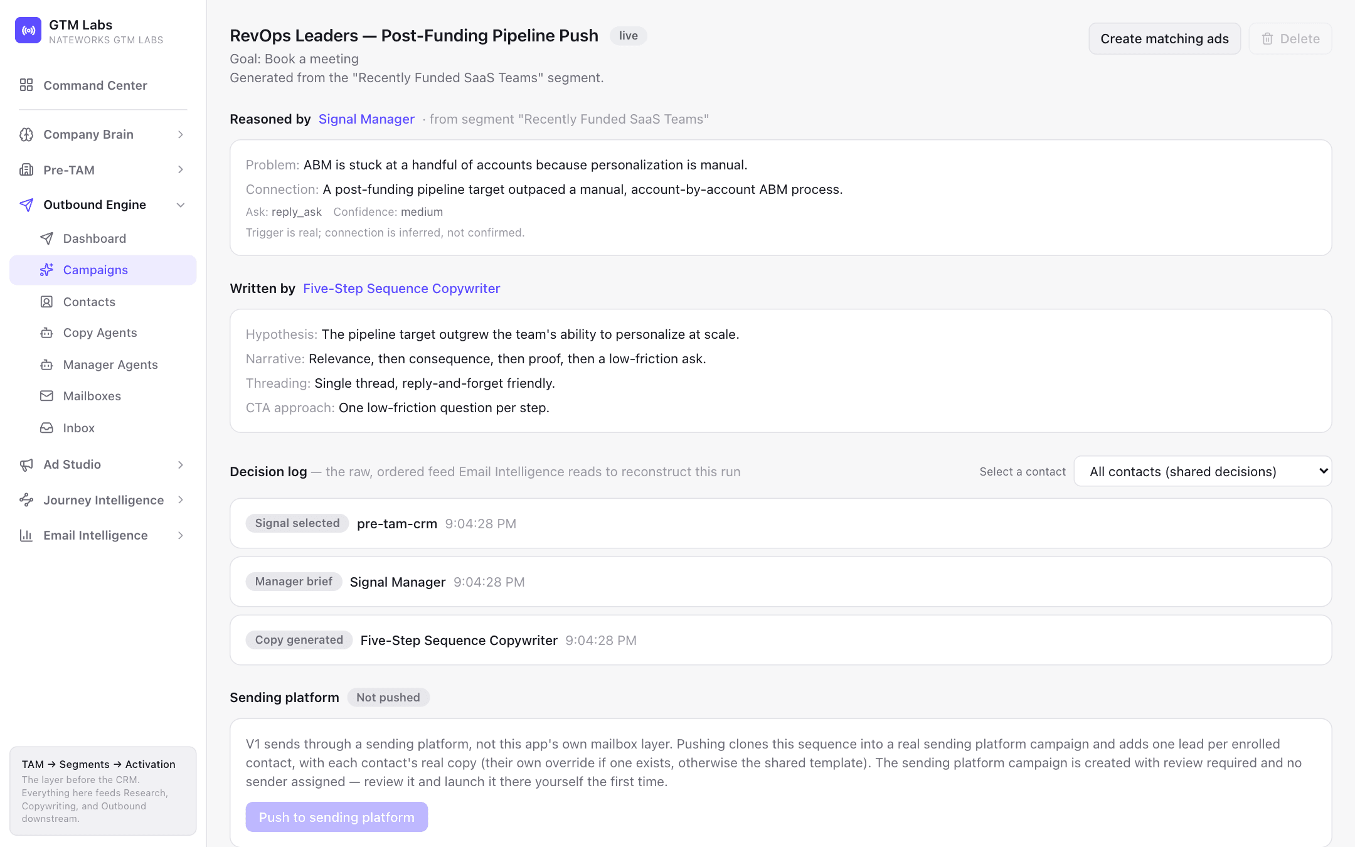Collapse the Outbound Engine chevron
The image size is (1355, 847).
tap(181, 205)
